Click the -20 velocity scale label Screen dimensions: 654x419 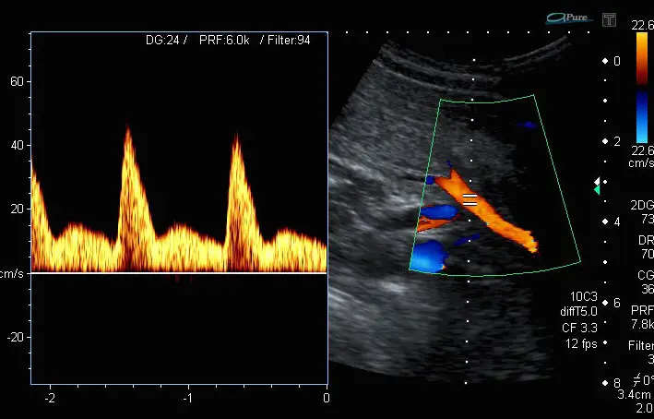[x=16, y=337]
